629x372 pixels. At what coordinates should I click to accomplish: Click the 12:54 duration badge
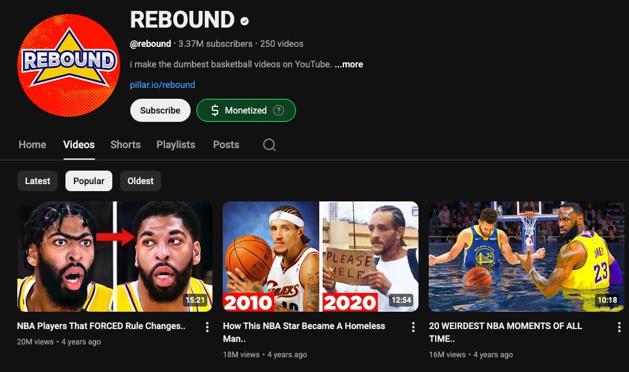point(401,300)
